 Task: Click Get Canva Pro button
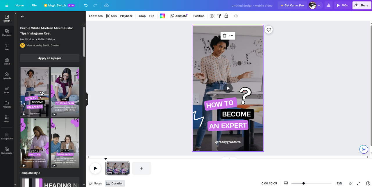292,5
